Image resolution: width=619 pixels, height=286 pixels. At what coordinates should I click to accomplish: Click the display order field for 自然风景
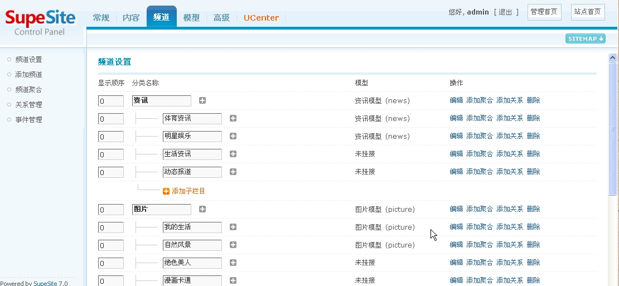(111, 245)
